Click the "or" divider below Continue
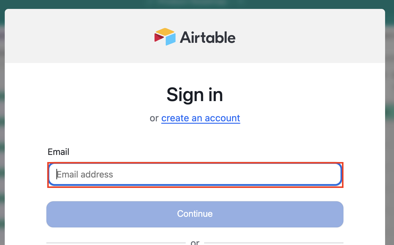This screenshot has height=245, width=394. 195,243
